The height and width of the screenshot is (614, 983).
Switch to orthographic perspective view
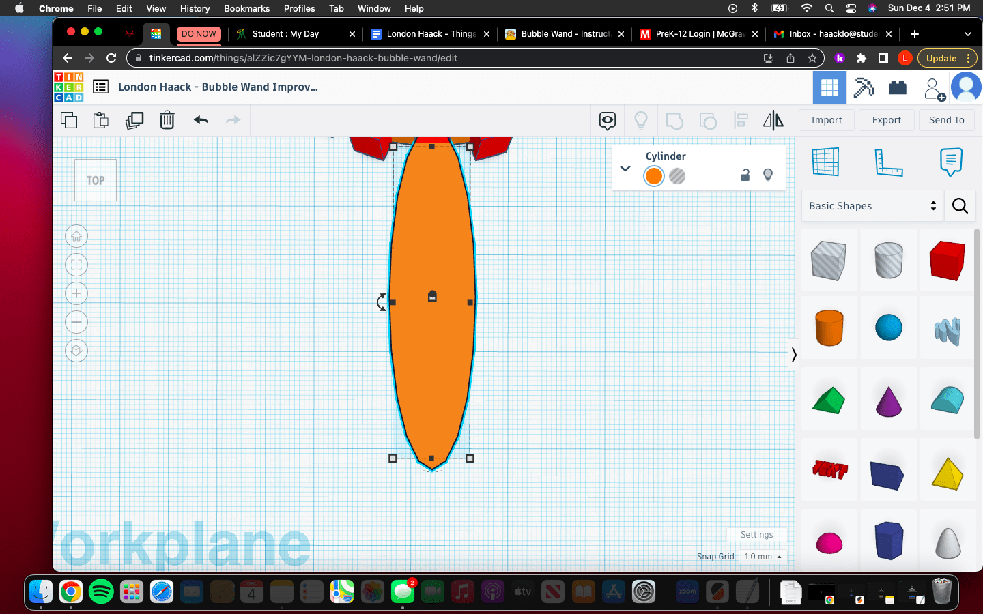(76, 351)
